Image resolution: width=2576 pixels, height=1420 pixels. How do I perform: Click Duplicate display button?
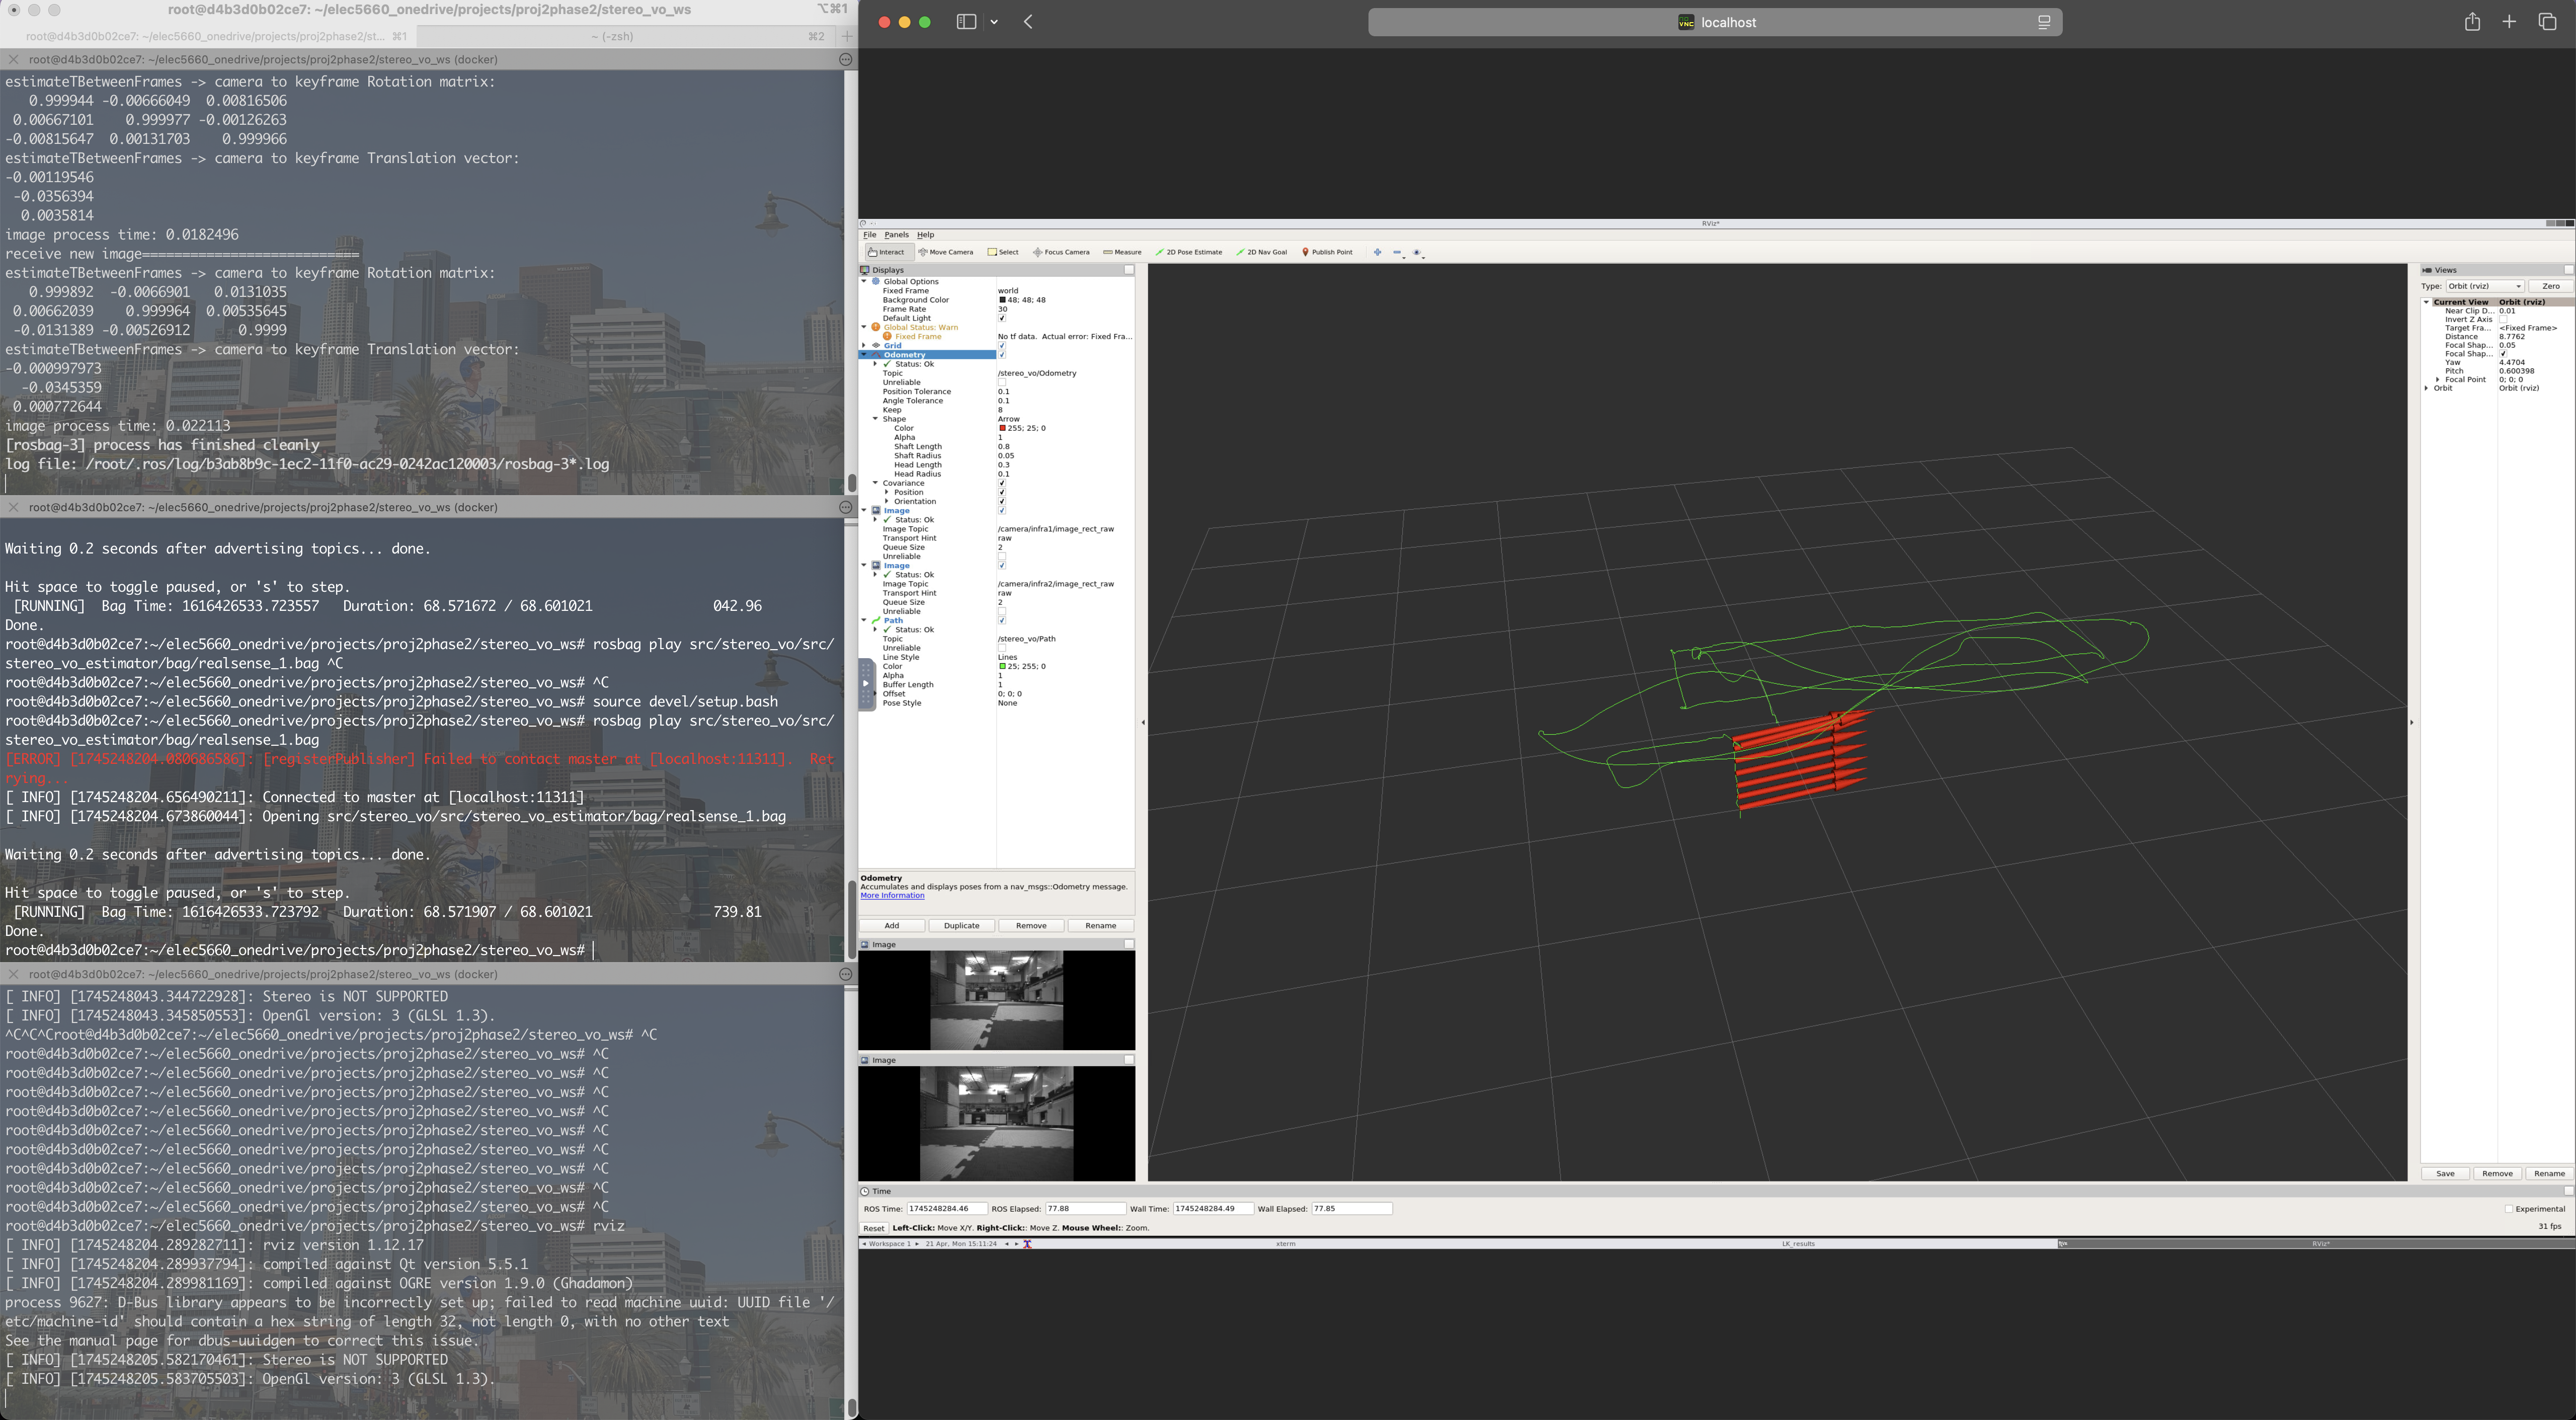pos(962,926)
